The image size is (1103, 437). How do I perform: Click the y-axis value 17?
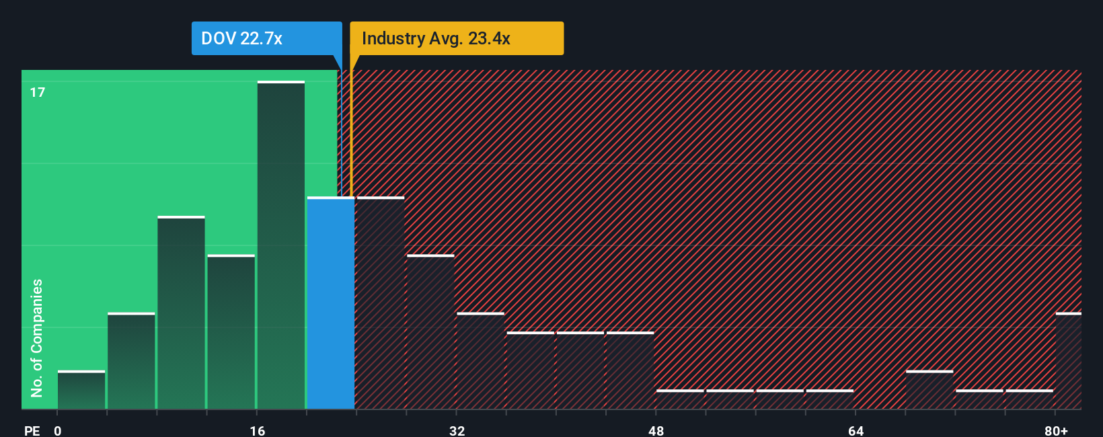click(x=38, y=92)
